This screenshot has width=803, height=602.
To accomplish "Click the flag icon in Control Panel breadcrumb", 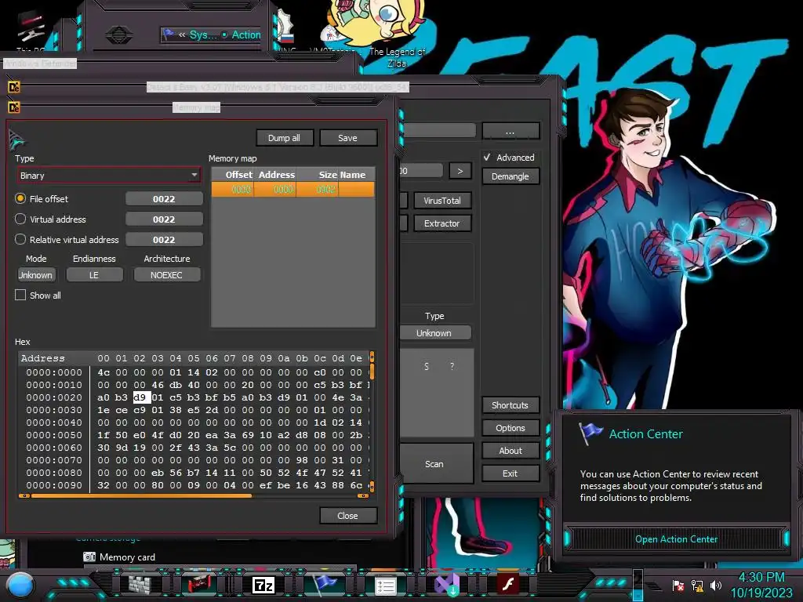I will (x=168, y=34).
